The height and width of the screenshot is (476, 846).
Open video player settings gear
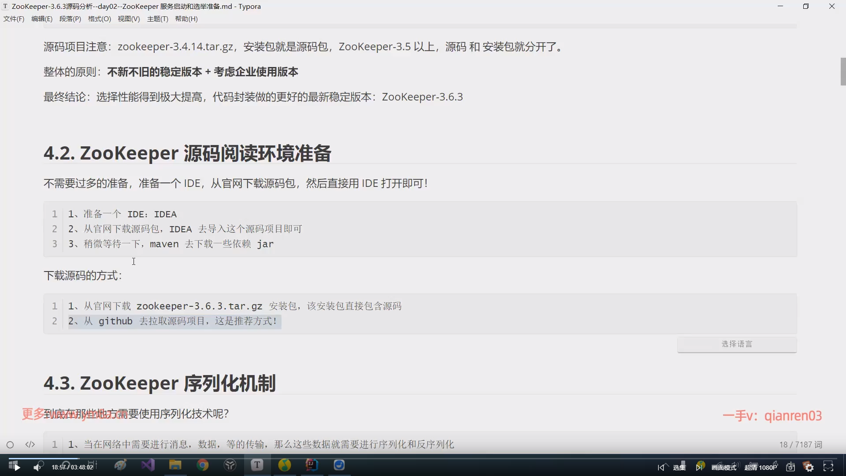point(809,467)
